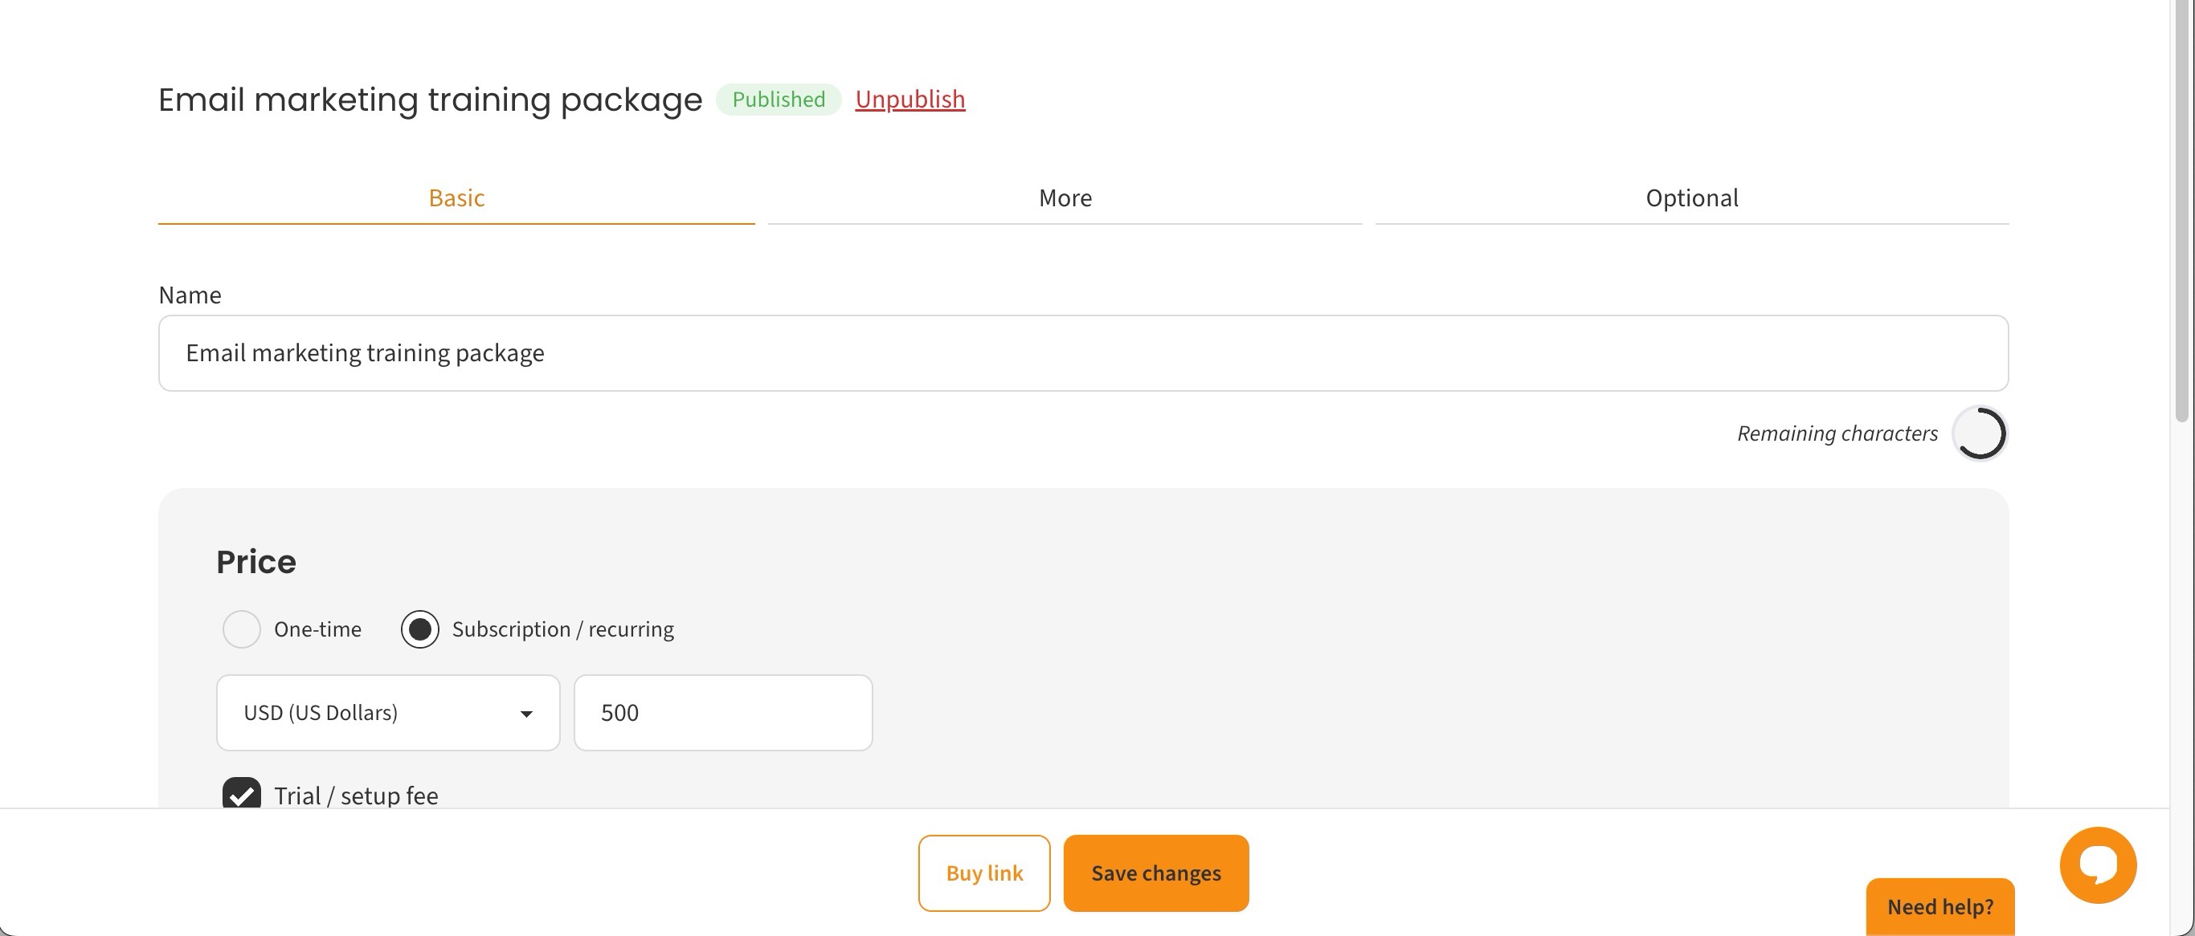Viewport: 2195px width, 936px height.
Task: Click the green Published status badge
Action: [778, 100]
